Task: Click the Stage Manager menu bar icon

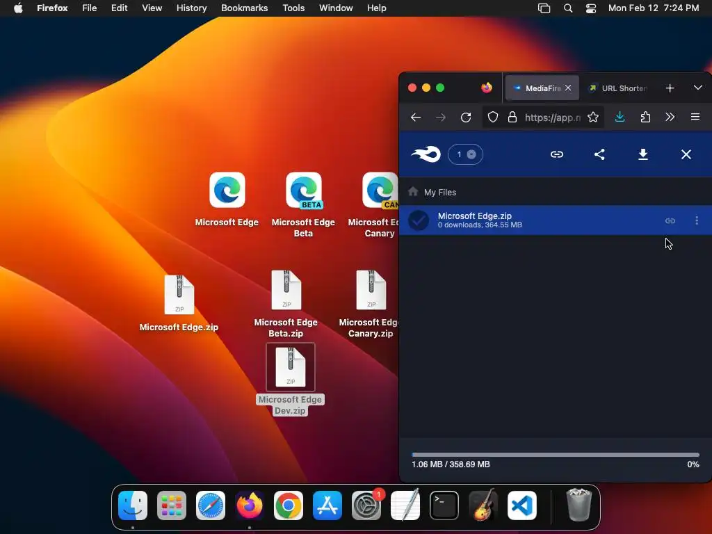Action: (x=544, y=8)
